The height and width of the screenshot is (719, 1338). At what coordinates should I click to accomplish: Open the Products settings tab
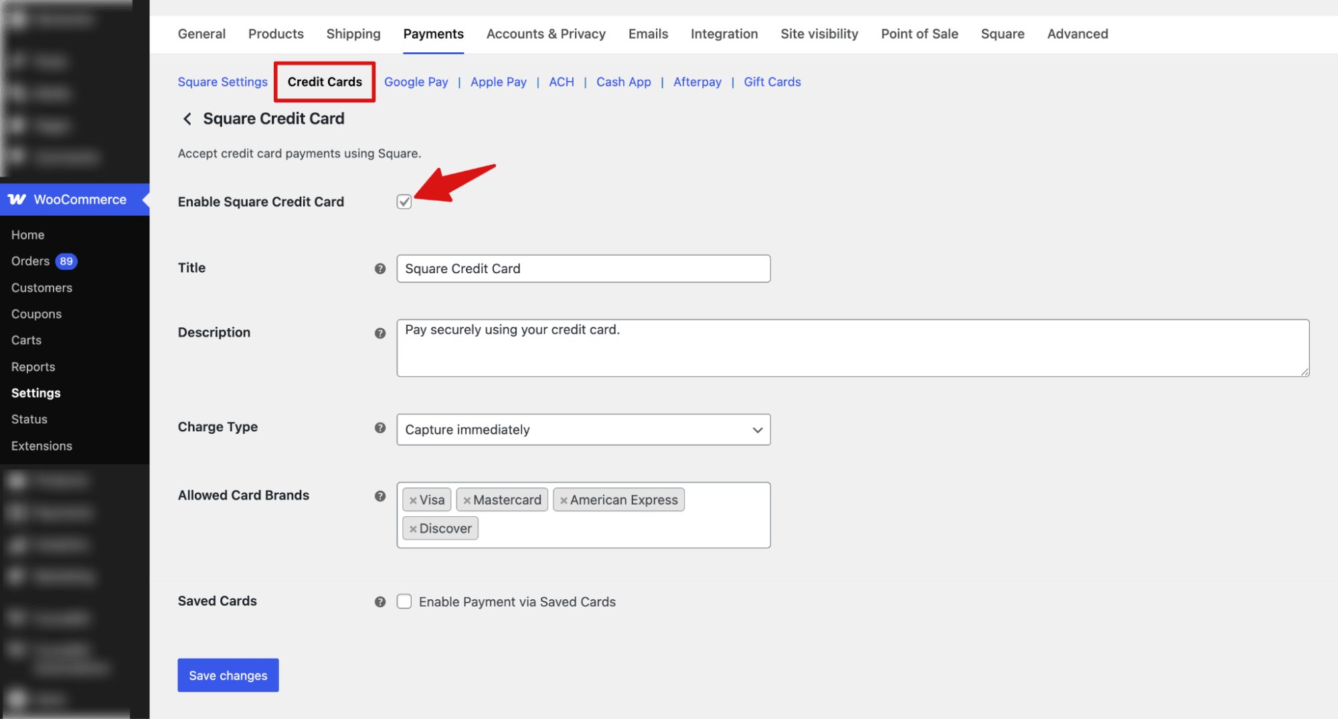[276, 33]
